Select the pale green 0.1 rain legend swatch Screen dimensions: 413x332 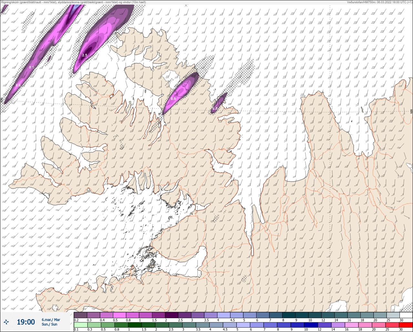pyautogui.click(x=80, y=325)
